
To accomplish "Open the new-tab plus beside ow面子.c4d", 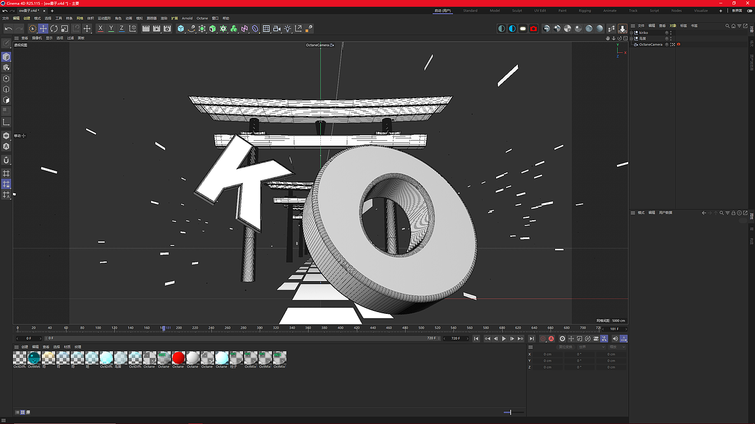I will click(52, 11).
